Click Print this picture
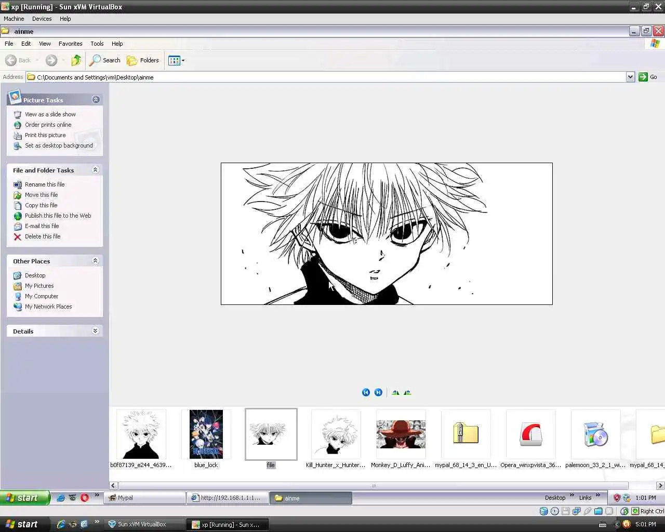Image resolution: width=665 pixels, height=532 pixels. 45,135
